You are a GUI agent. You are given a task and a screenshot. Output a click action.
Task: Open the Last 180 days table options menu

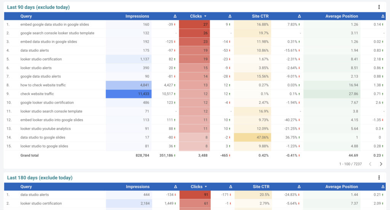(x=379, y=177)
